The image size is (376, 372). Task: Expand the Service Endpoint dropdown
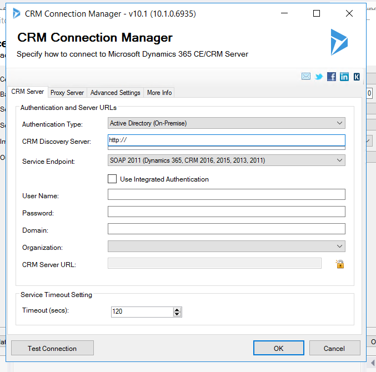227,160
